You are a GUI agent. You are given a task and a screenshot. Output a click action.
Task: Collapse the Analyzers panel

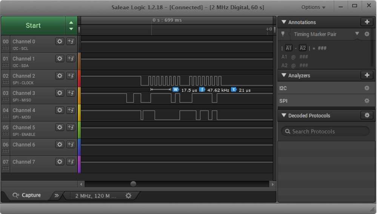tap(284, 75)
